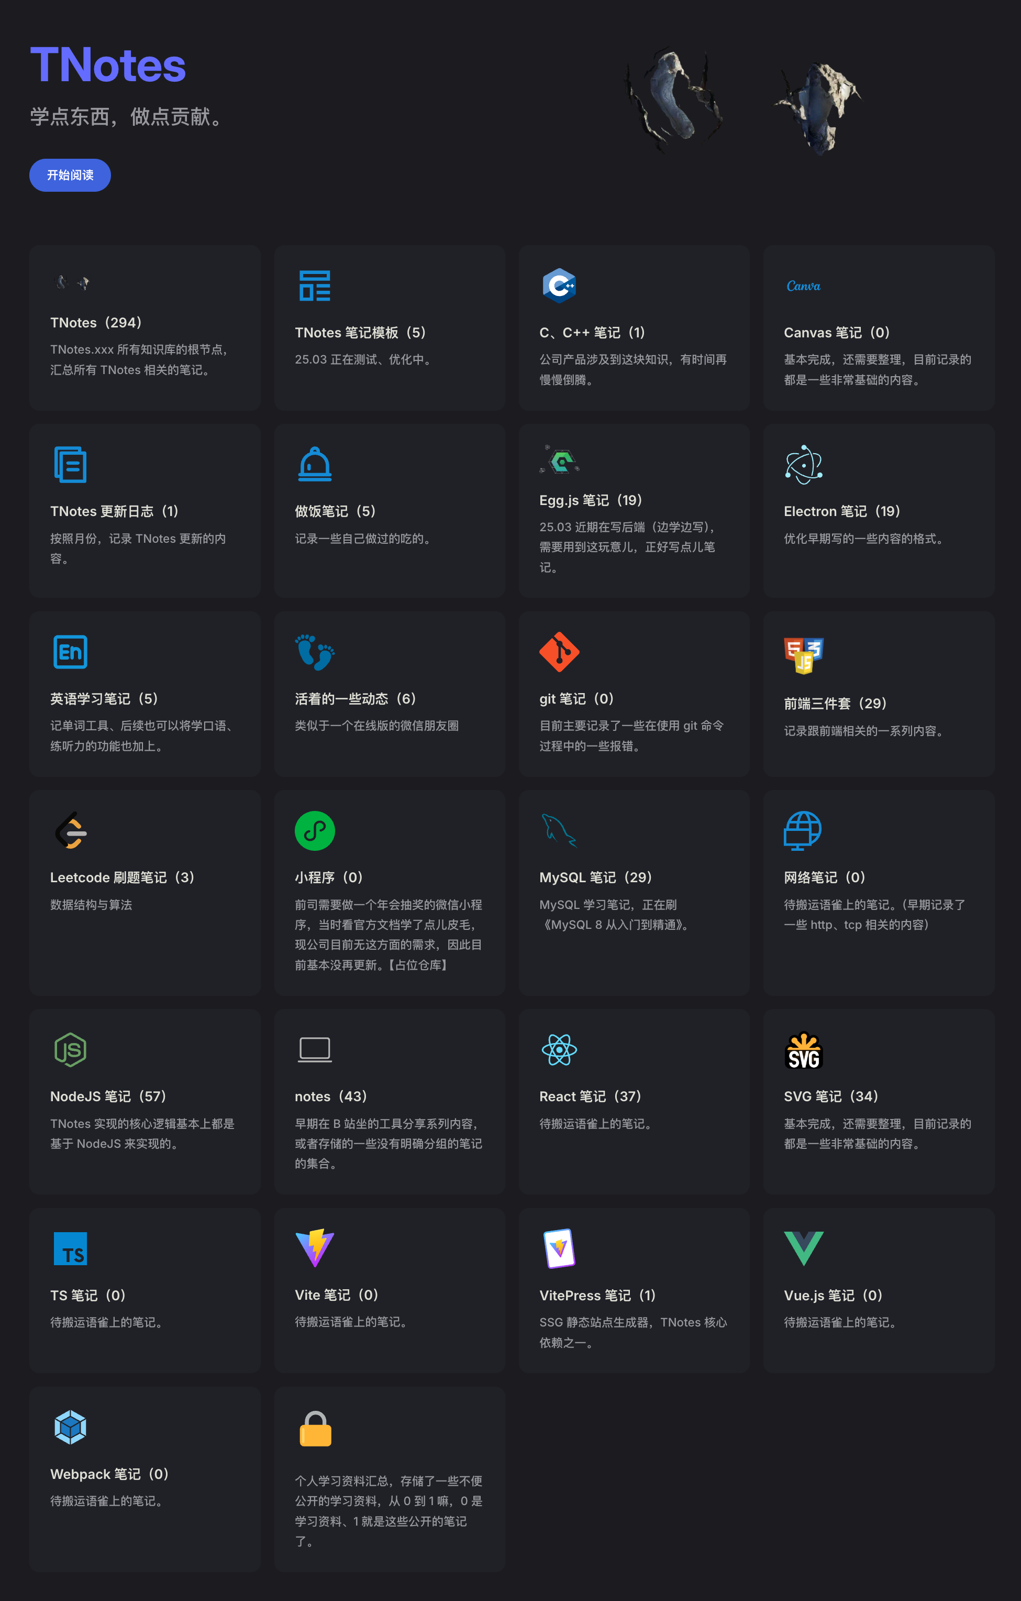Open Leetcode 刷题笔记 card title
Screen dimensions: 1021x1601
pos(122,878)
